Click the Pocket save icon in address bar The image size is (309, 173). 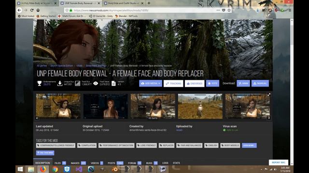click(x=224, y=10)
